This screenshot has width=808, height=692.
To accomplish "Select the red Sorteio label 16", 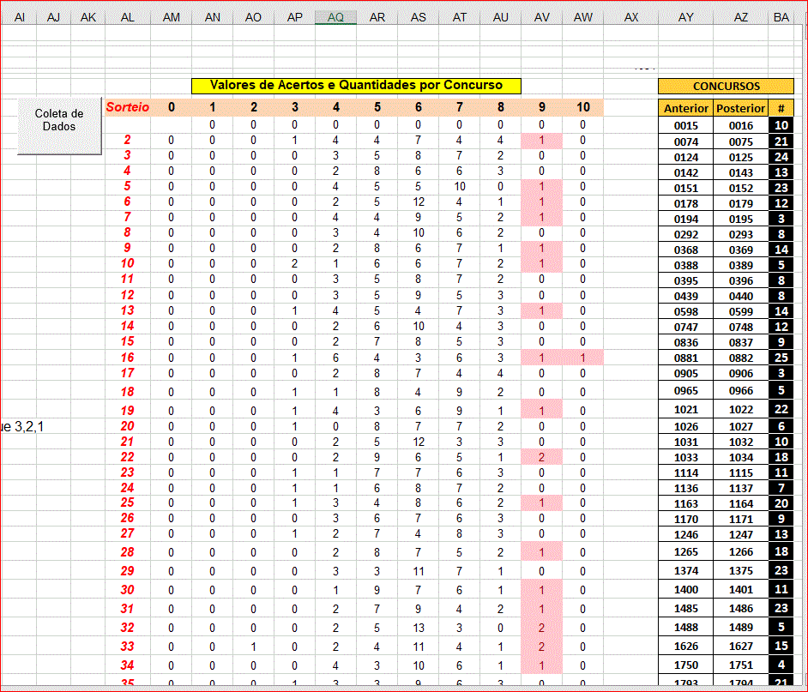I will (127, 358).
